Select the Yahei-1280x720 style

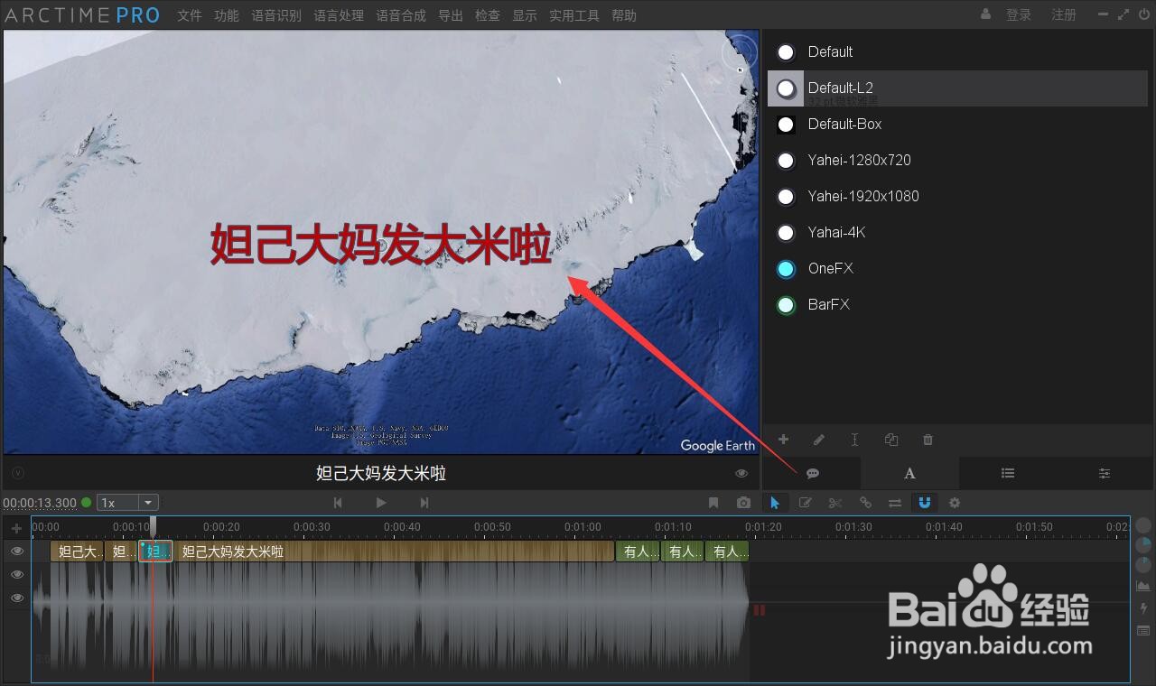(957, 160)
